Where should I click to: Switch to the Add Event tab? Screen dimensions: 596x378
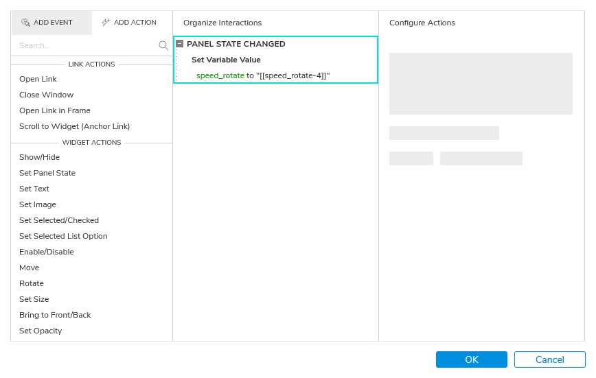[51, 23]
